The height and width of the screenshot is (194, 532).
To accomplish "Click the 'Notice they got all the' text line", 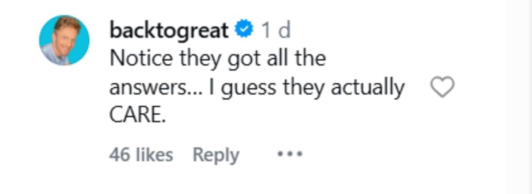I will [x=218, y=59].
